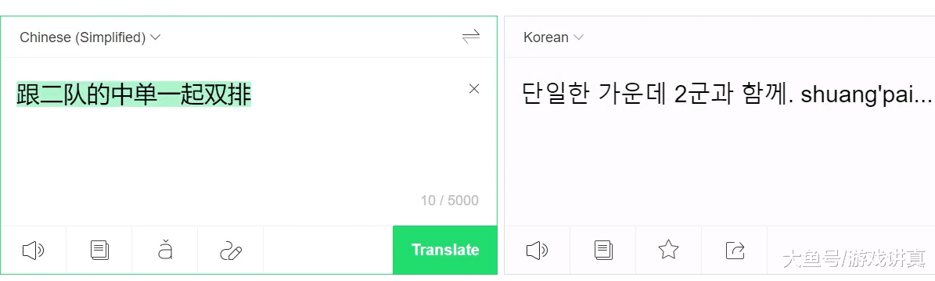Open the handwriting input tool
The width and height of the screenshot is (935, 281).
(x=231, y=251)
